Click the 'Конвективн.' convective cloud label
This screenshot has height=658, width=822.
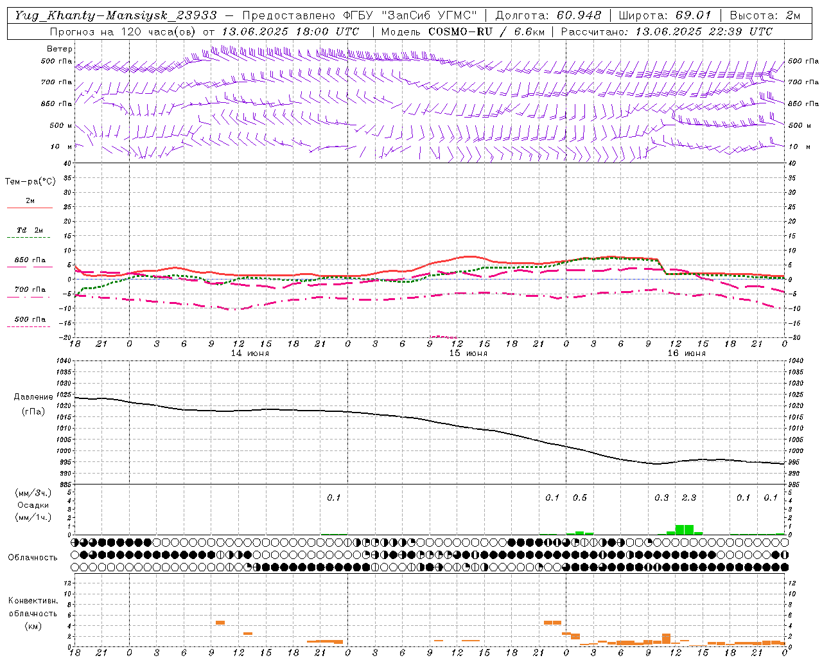[33, 601]
